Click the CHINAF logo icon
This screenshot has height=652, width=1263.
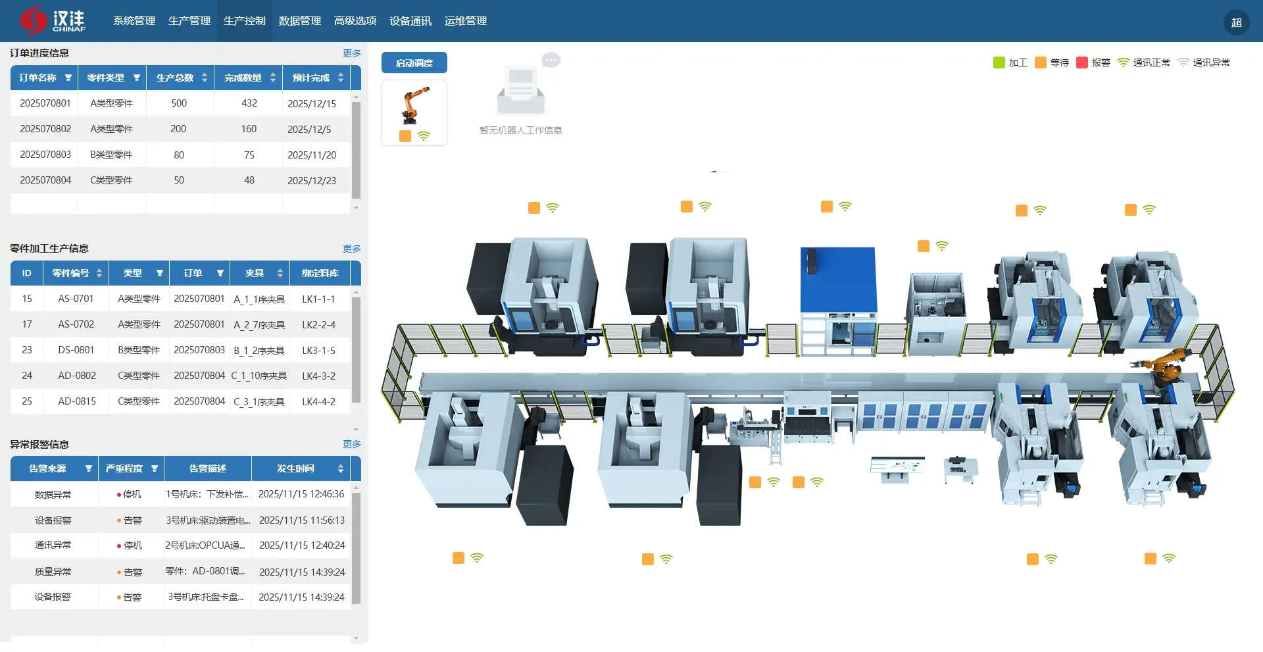tap(33, 20)
